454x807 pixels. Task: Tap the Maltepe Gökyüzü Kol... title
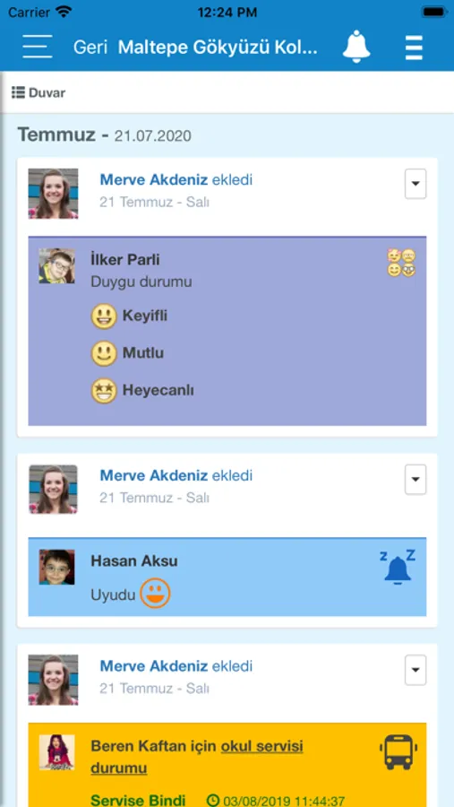point(218,48)
